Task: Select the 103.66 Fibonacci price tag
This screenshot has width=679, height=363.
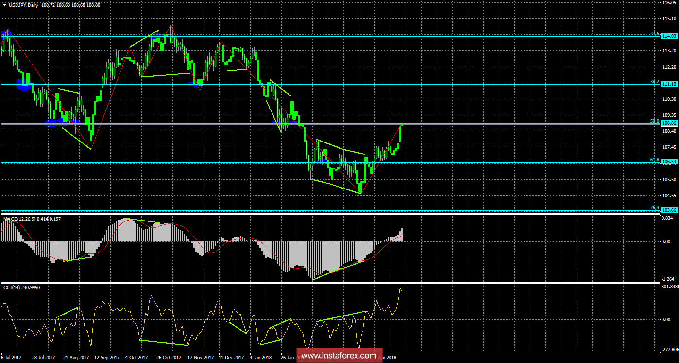Action: click(670, 210)
